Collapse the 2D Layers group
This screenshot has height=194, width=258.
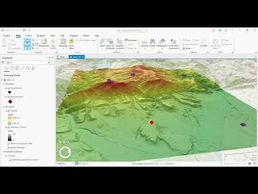tap(4, 107)
